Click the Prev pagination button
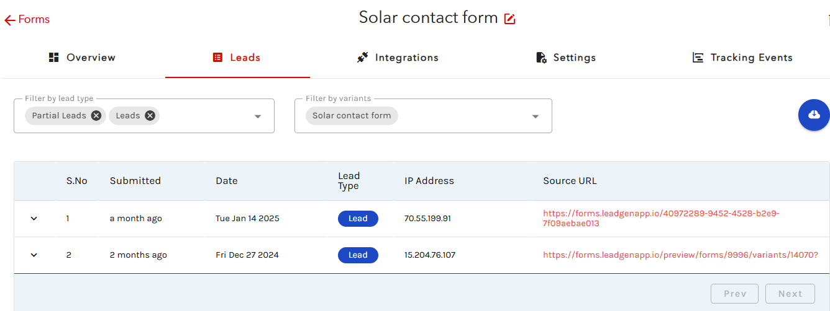This screenshot has width=830, height=311. pos(734,294)
